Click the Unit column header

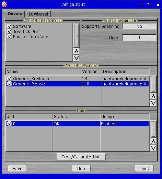pos(29,117)
